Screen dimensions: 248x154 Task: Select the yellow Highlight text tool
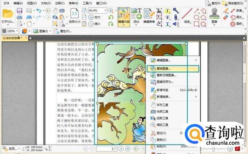coord(168,11)
